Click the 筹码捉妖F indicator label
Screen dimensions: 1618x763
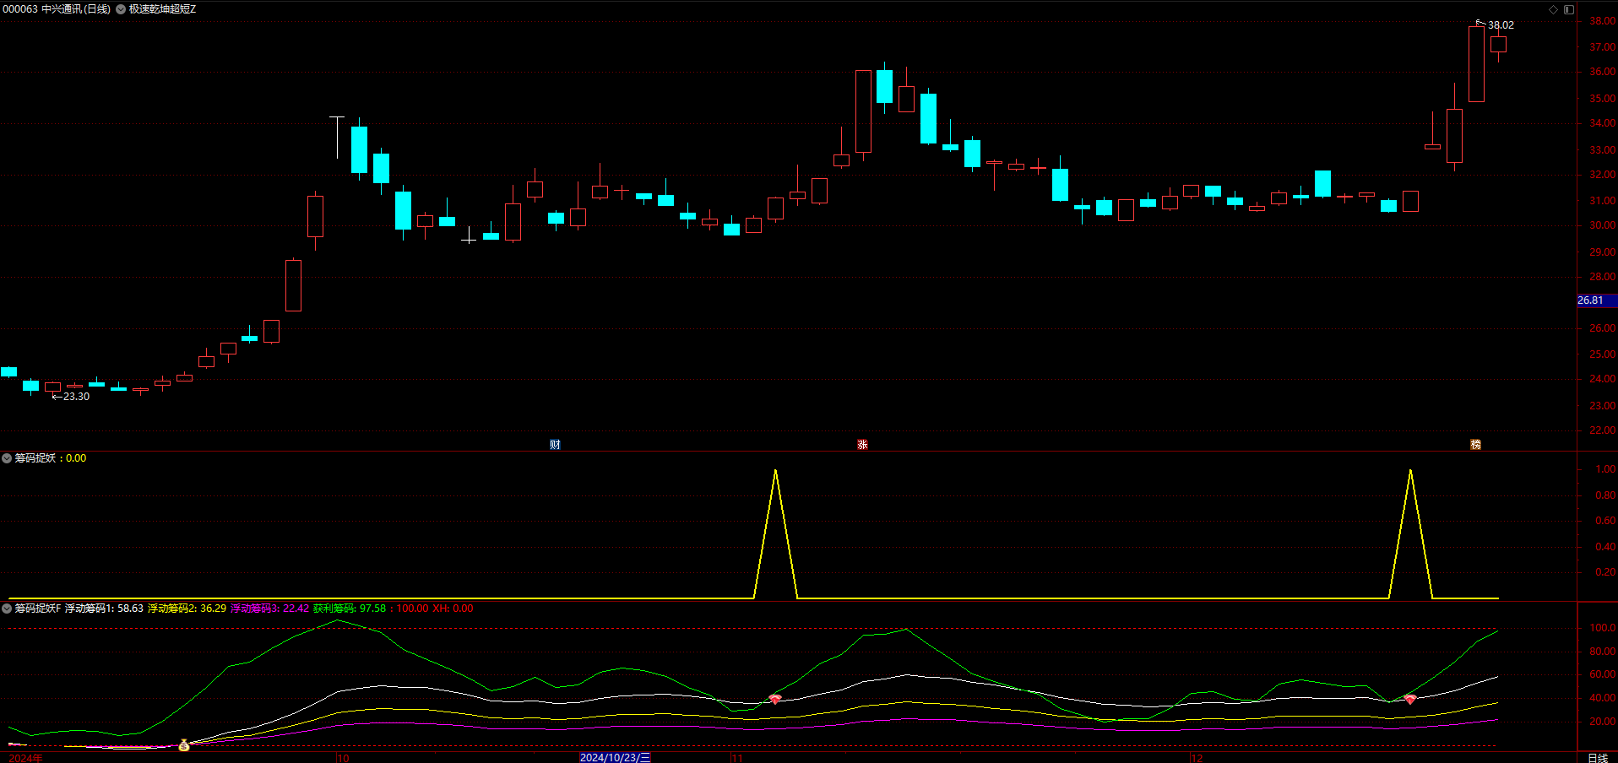(x=37, y=609)
